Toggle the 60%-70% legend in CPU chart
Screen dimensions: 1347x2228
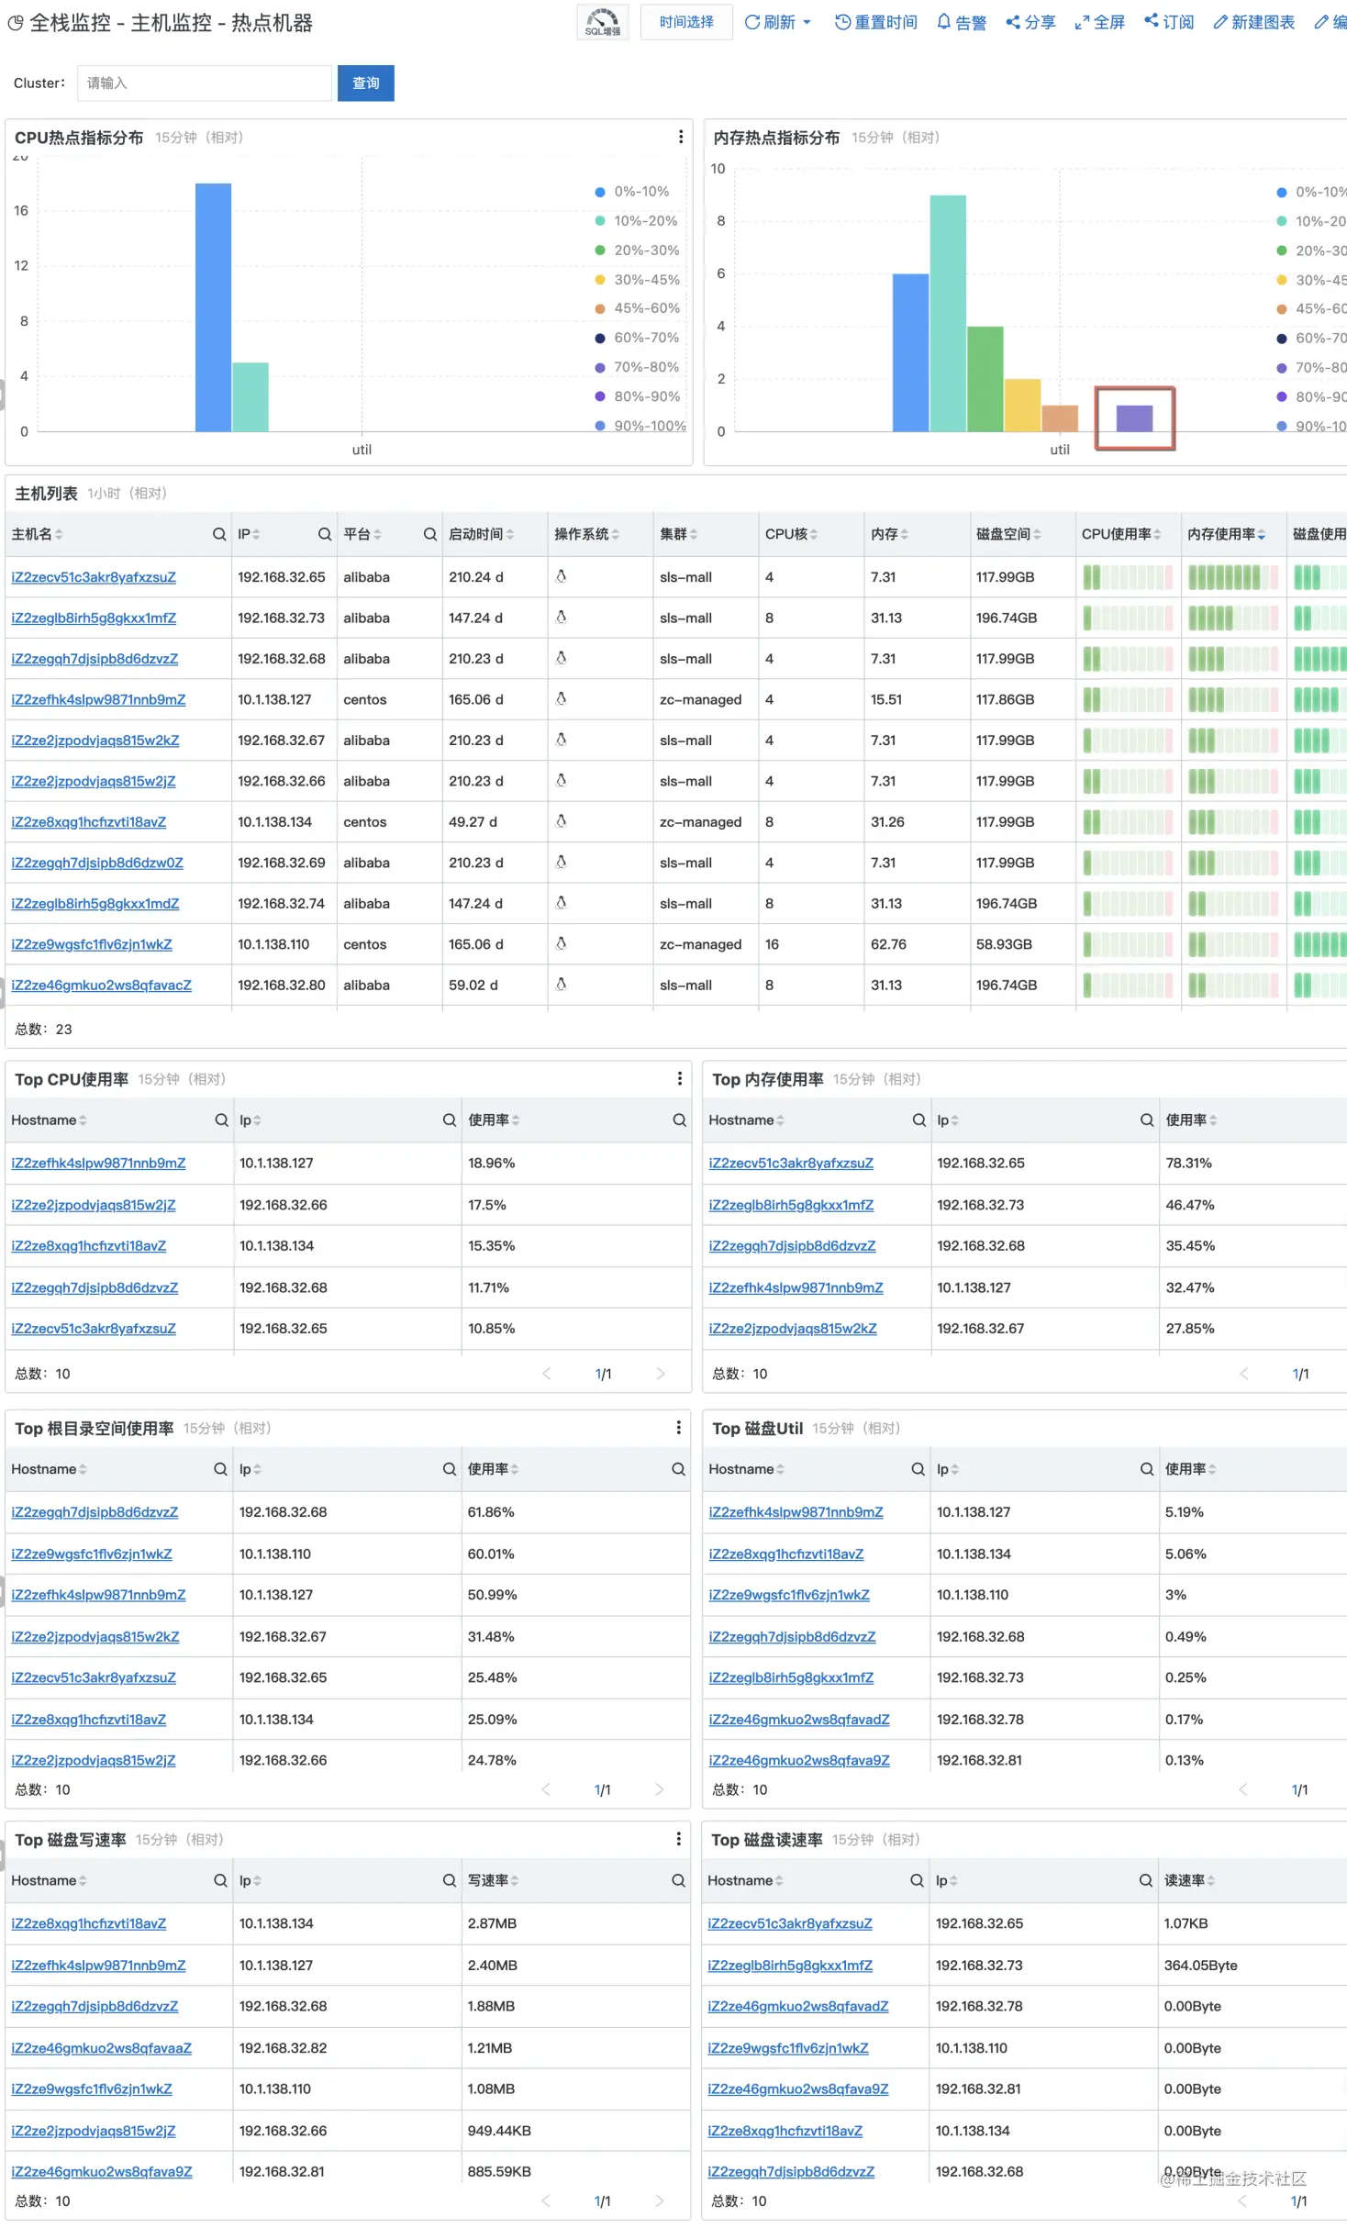tap(637, 338)
